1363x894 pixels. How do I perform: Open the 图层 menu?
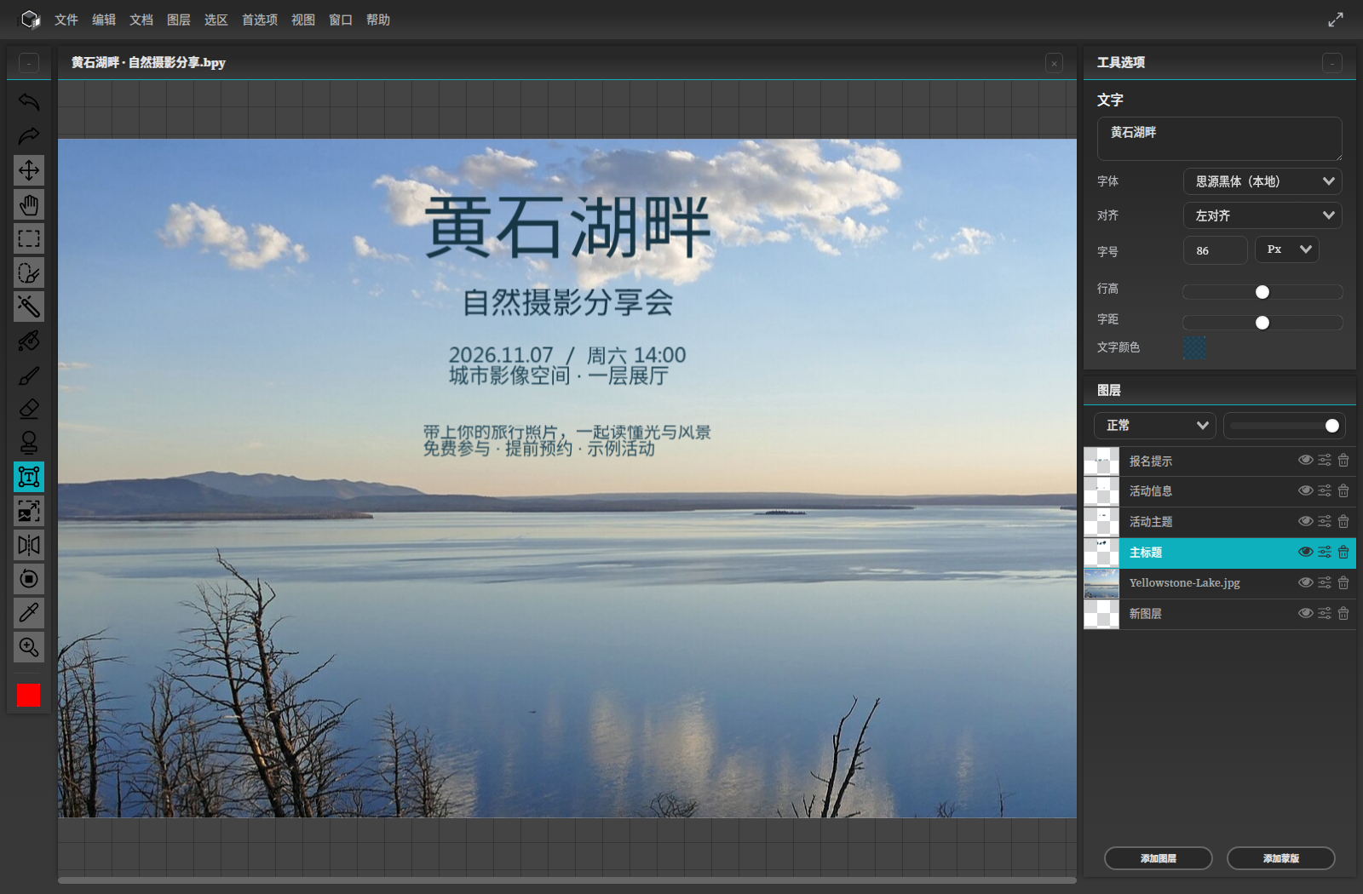(x=178, y=20)
